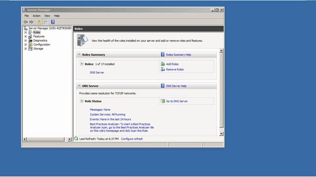Click the Remove Roles icon
316x177 pixels.
coord(163,69)
